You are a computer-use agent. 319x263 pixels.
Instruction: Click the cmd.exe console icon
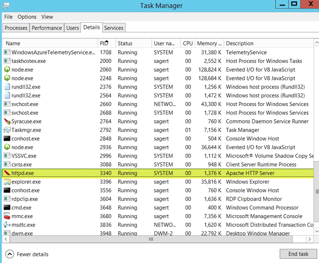(7, 208)
